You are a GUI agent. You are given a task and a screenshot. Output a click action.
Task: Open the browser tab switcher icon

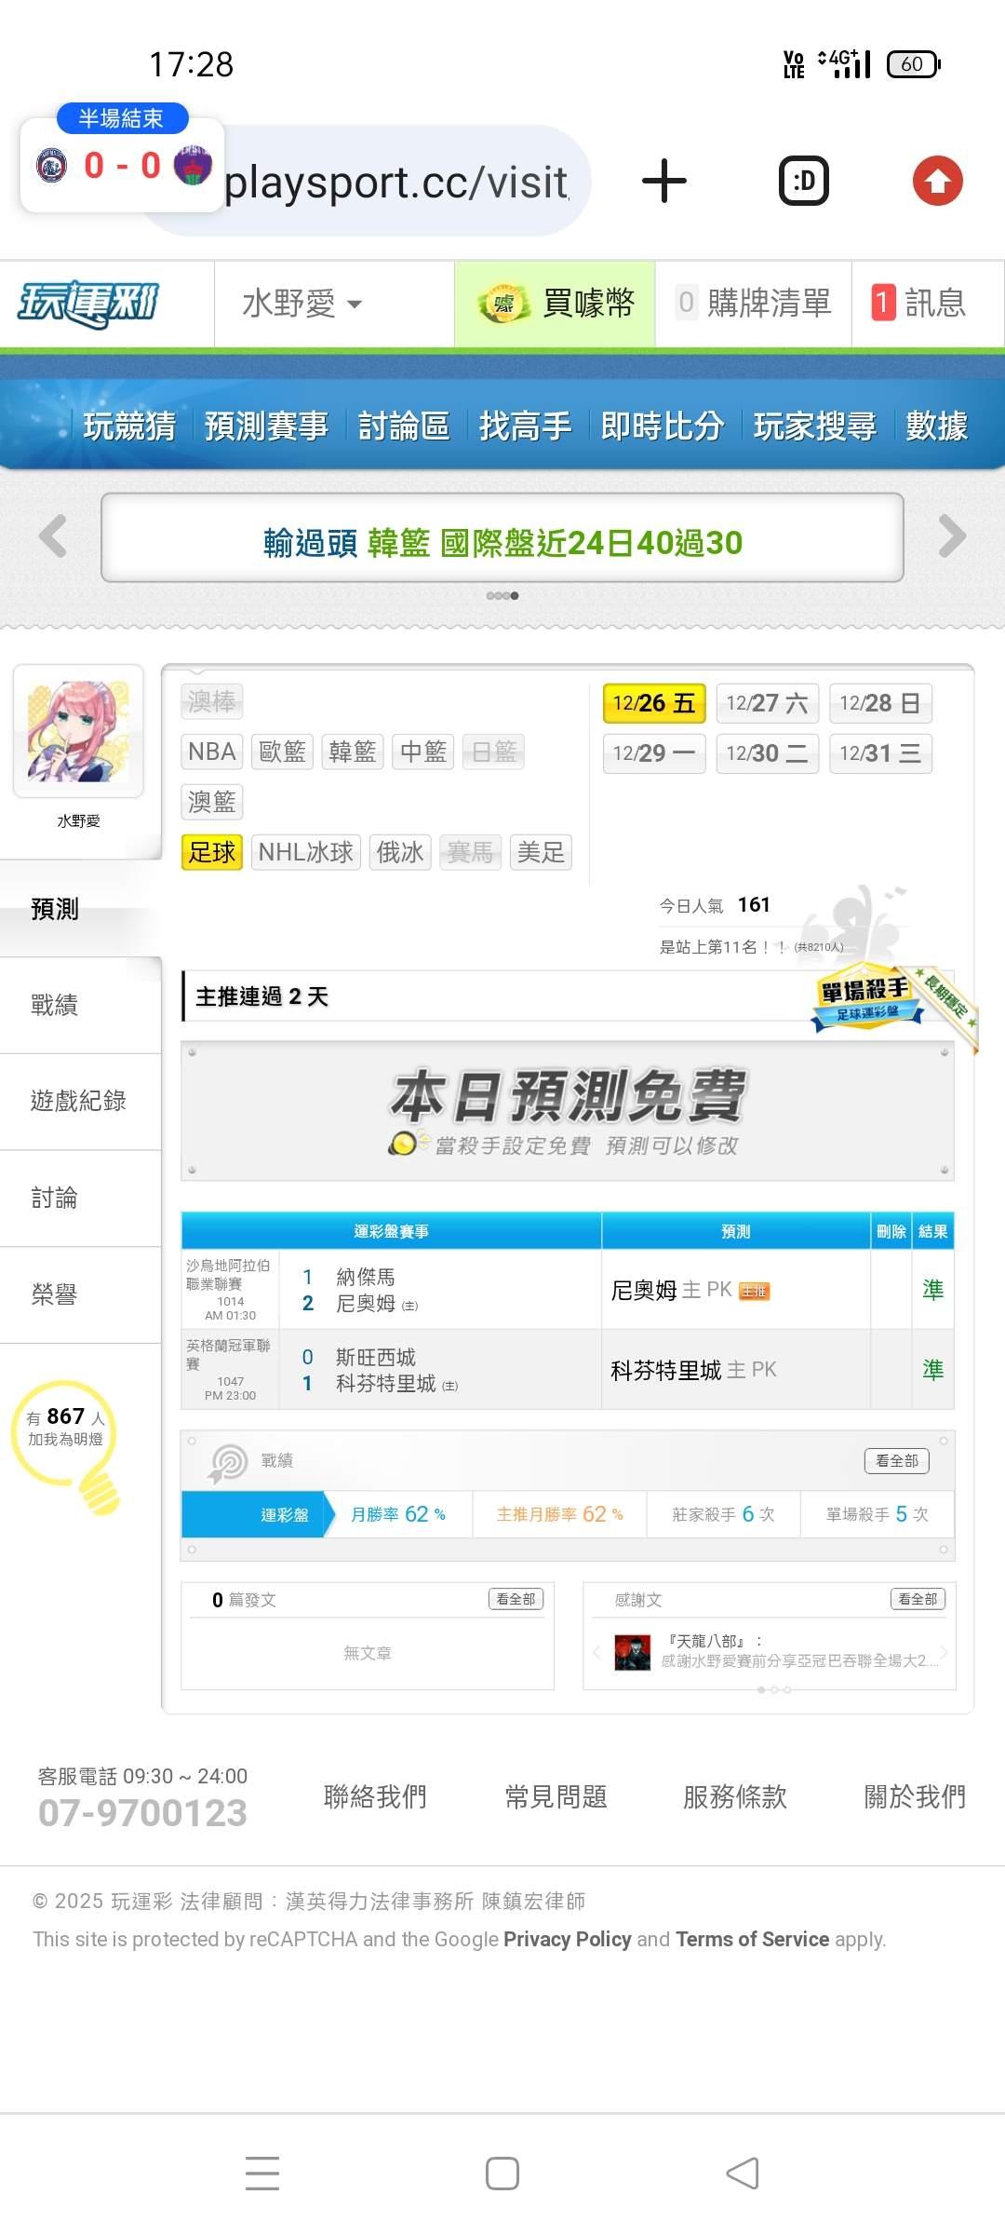804,181
